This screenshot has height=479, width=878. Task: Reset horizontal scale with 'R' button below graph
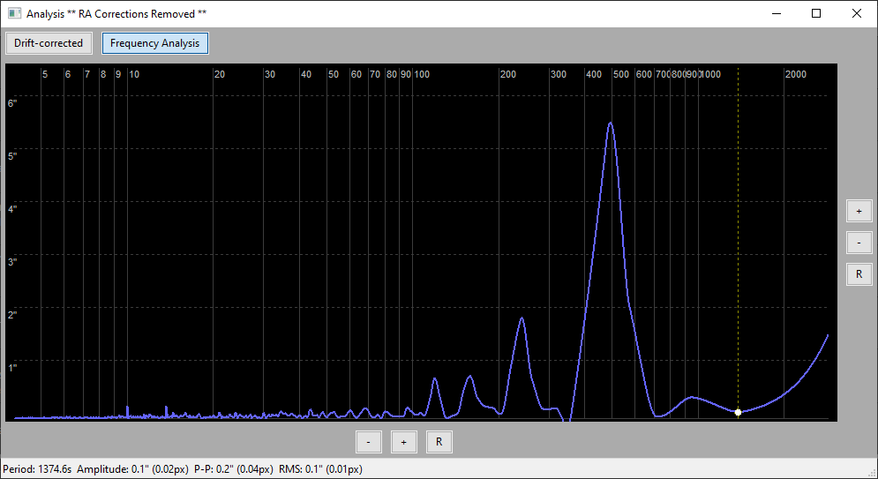(x=439, y=441)
